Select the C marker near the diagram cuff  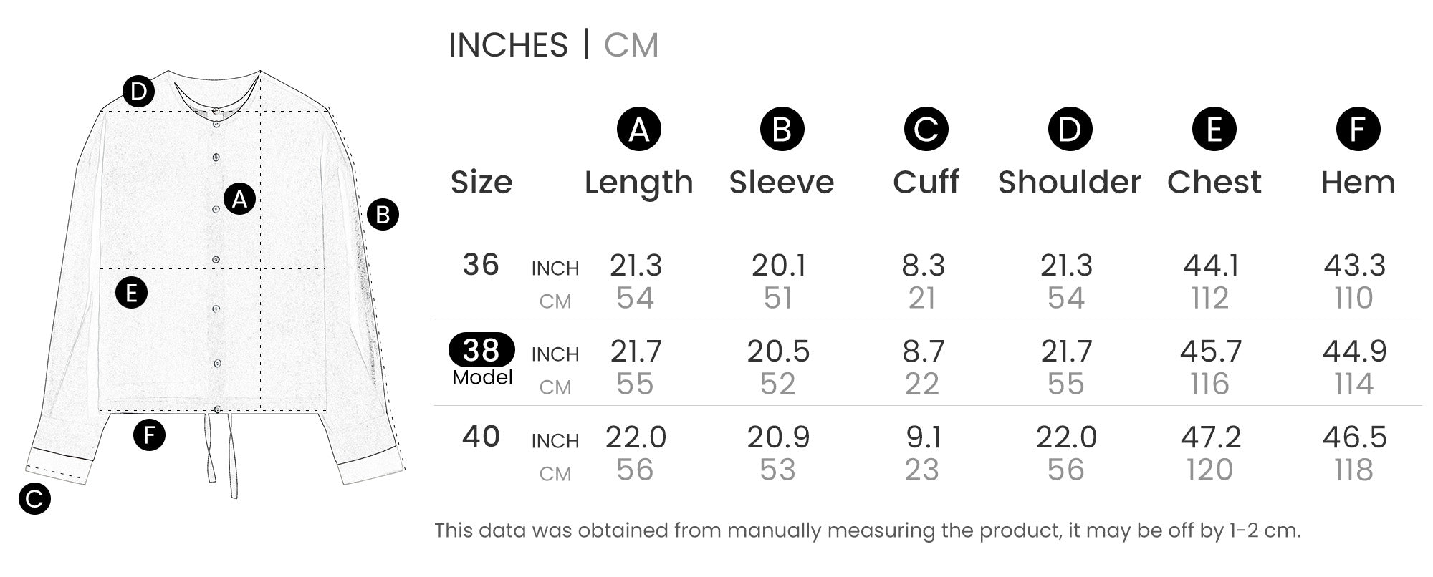point(34,499)
